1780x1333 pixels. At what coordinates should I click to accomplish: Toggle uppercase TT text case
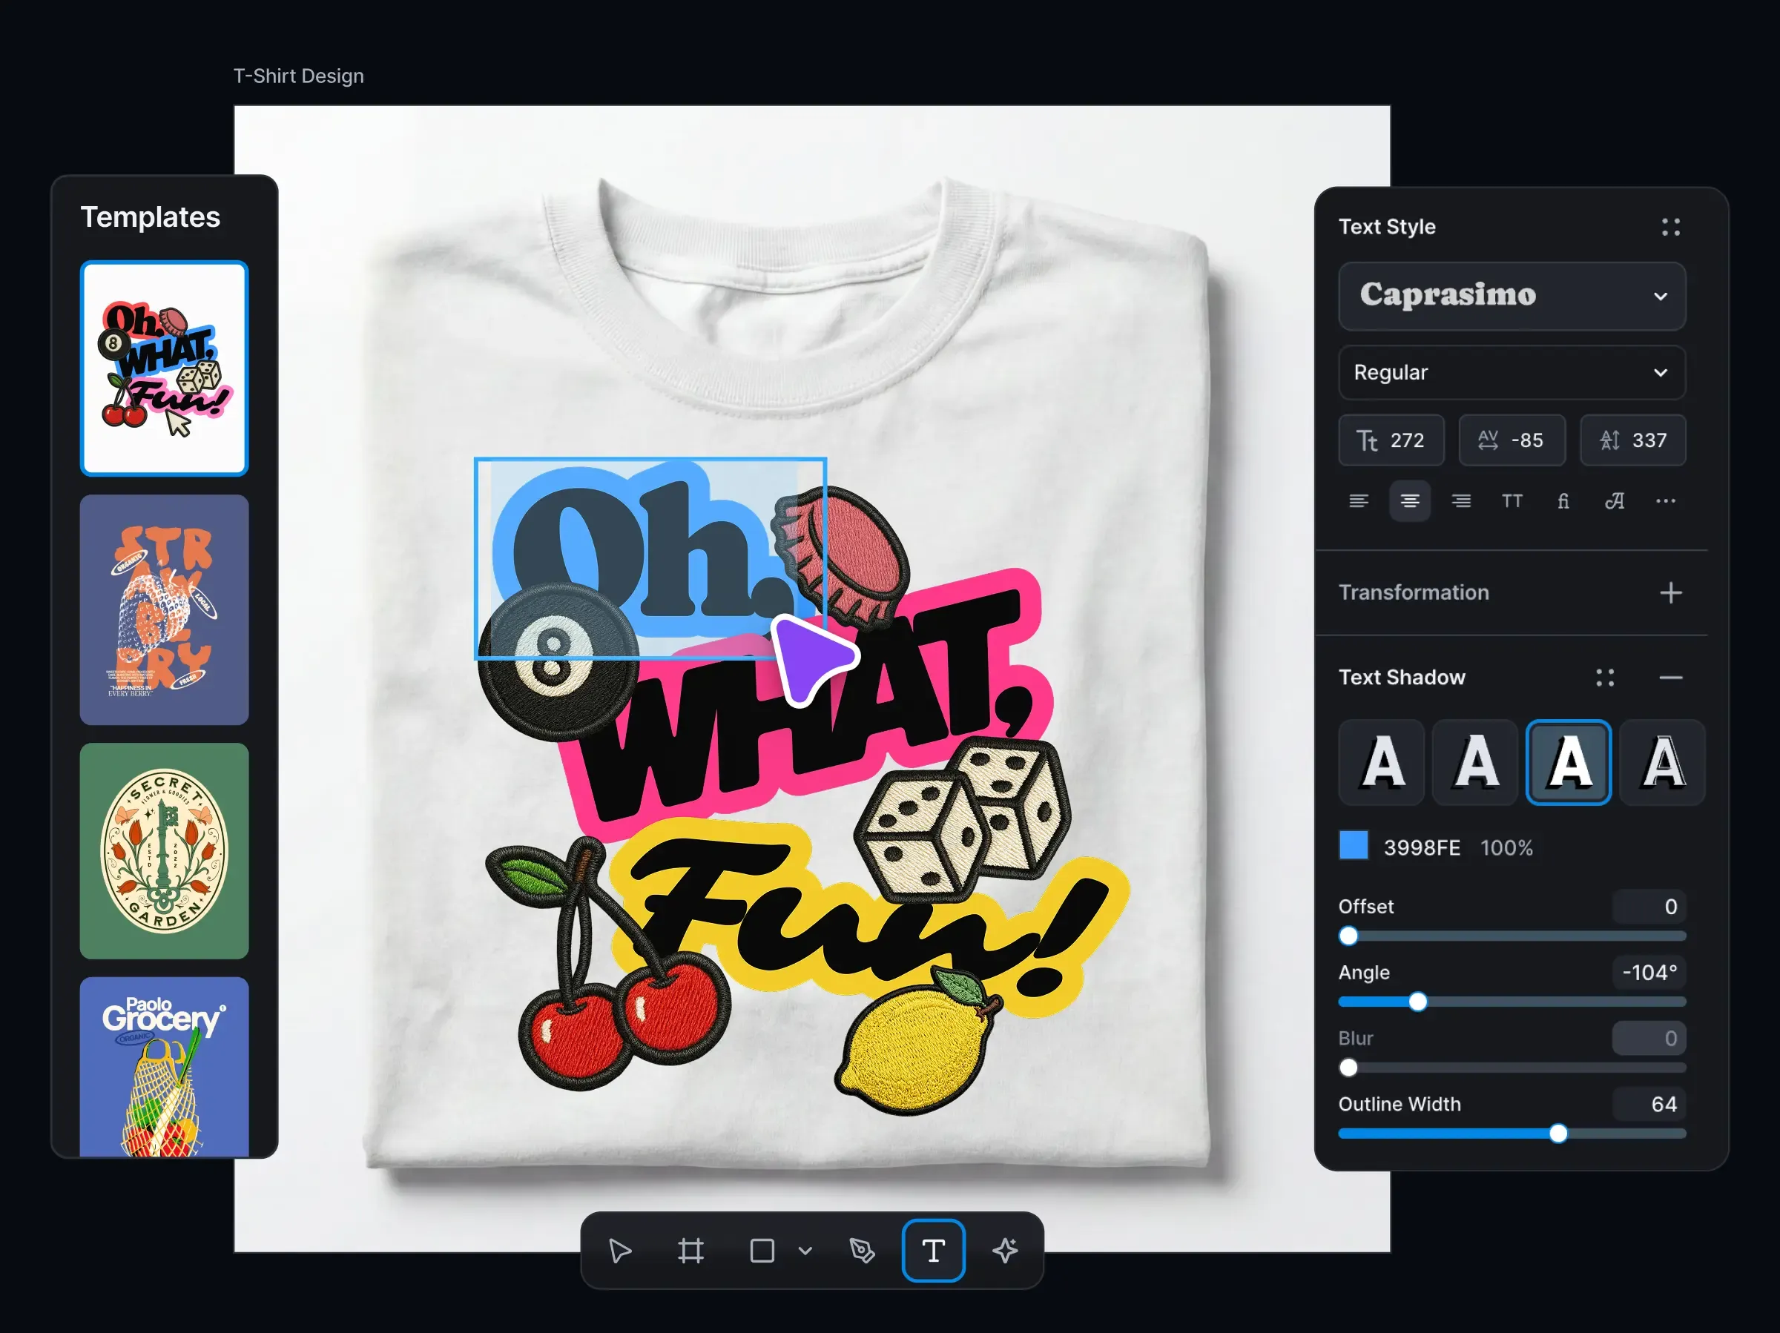click(x=1512, y=501)
